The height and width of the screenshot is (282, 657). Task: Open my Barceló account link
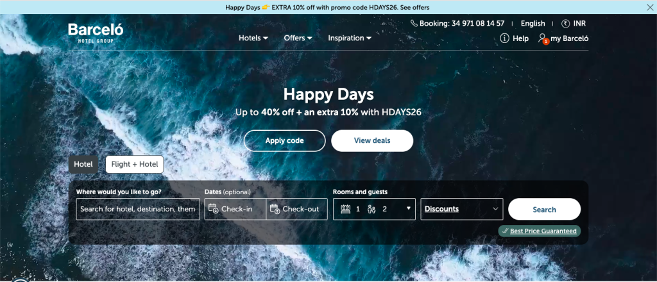click(570, 38)
